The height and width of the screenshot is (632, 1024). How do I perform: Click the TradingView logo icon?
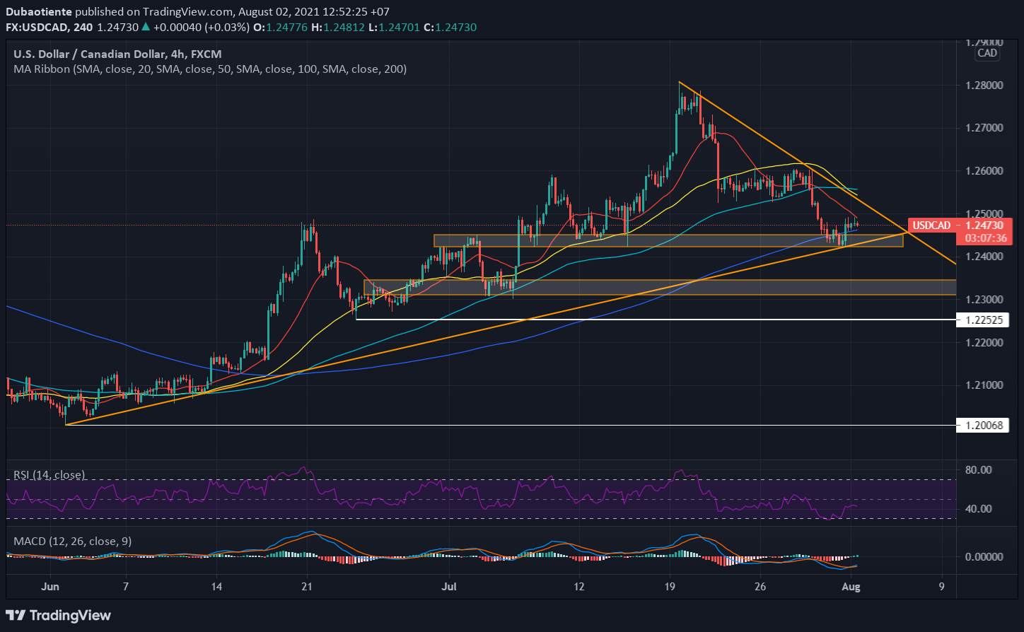[x=16, y=615]
